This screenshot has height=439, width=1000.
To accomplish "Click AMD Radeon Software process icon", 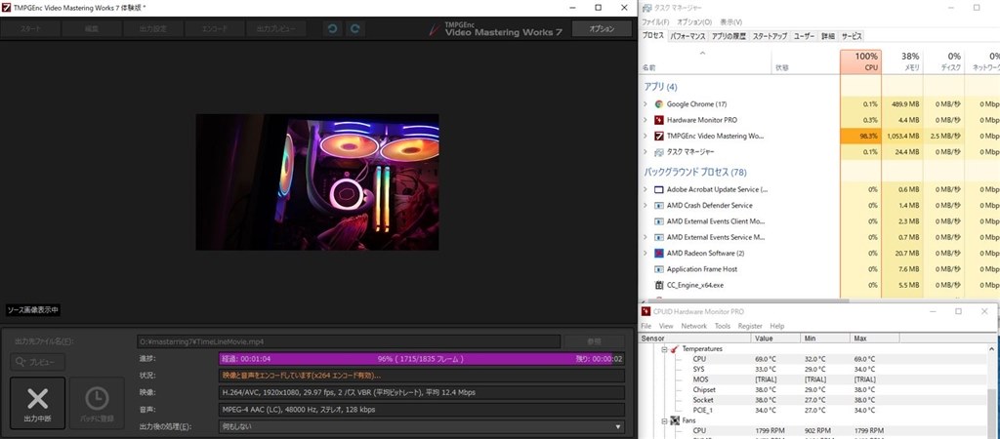I will point(659,253).
